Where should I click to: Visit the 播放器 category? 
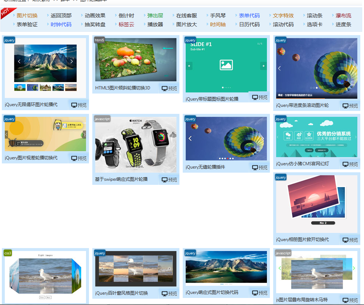tap(155, 24)
